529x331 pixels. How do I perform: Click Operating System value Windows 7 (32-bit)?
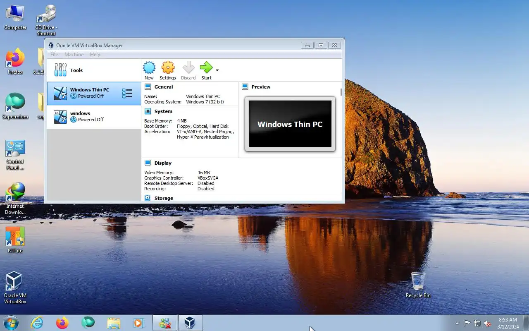click(205, 102)
